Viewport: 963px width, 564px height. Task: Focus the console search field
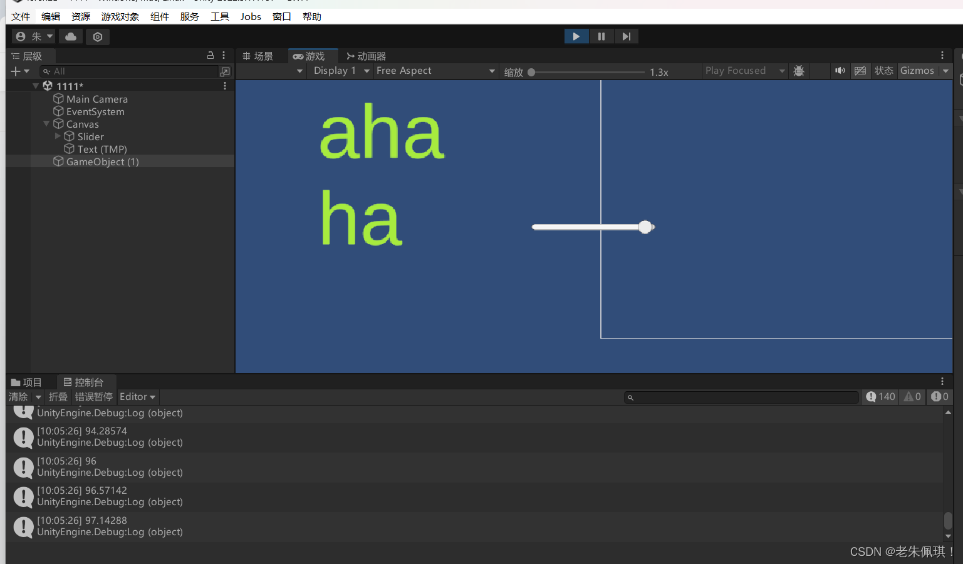(x=741, y=397)
